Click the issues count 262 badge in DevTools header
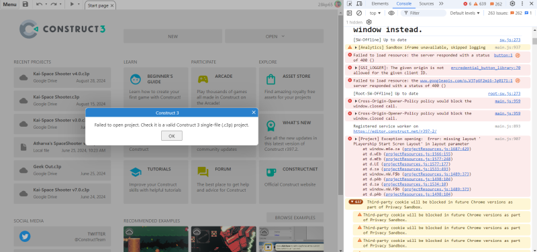 496,4
